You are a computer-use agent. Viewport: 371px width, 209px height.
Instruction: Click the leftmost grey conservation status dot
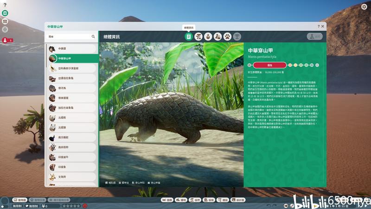coord(249,65)
